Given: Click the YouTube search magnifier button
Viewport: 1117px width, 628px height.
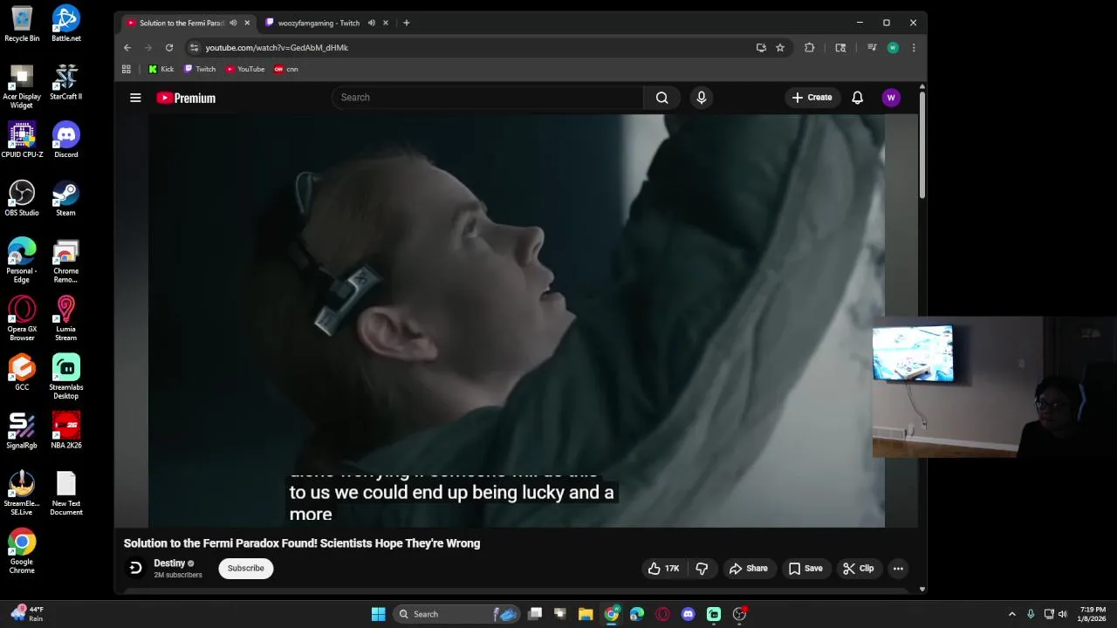Looking at the screenshot, I should pos(661,98).
